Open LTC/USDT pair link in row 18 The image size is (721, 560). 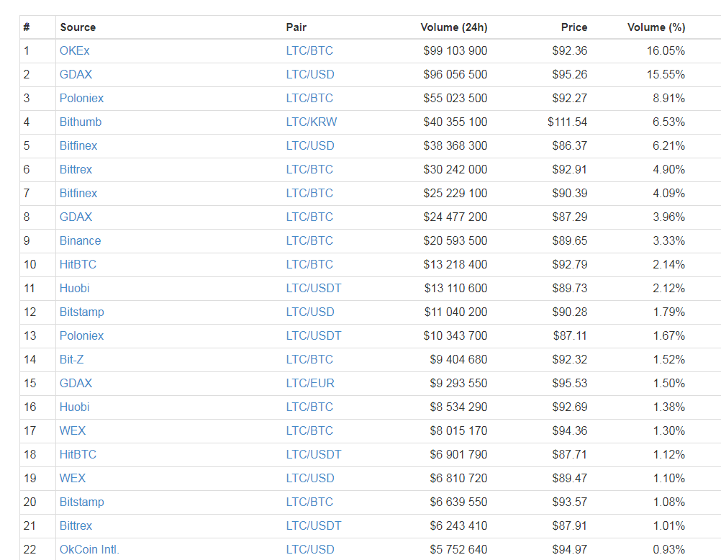314,455
